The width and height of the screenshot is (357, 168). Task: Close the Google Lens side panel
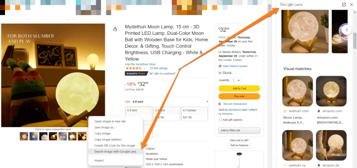(x=351, y=4)
